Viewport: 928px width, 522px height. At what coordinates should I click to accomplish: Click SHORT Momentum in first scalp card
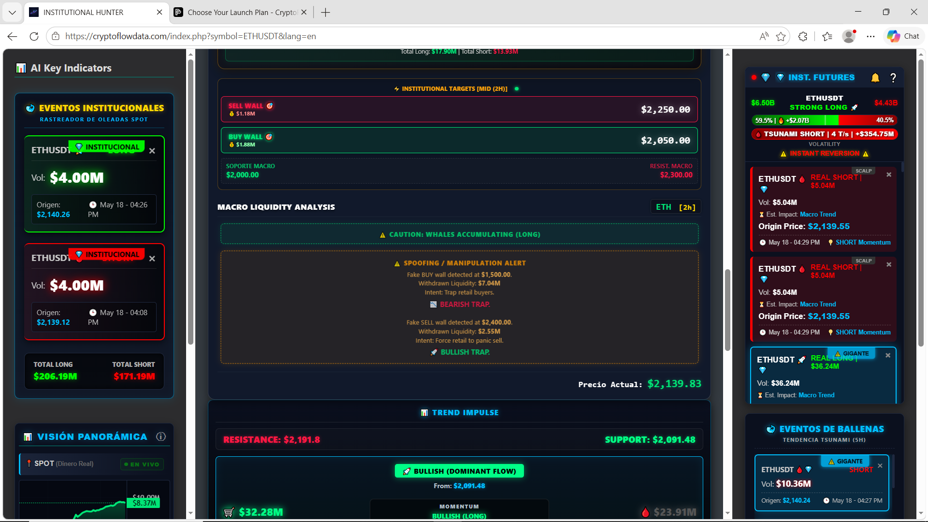pyautogui.click(x=863, y=242)
